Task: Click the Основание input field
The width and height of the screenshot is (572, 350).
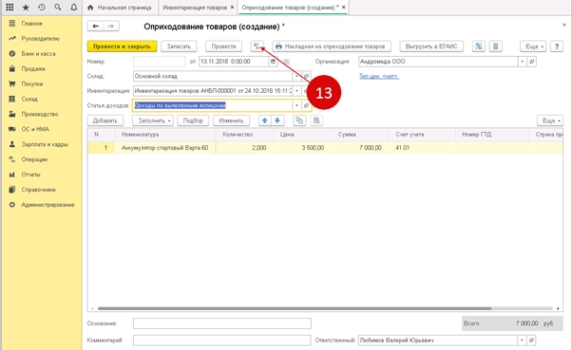Action: (x=222, y=323)
